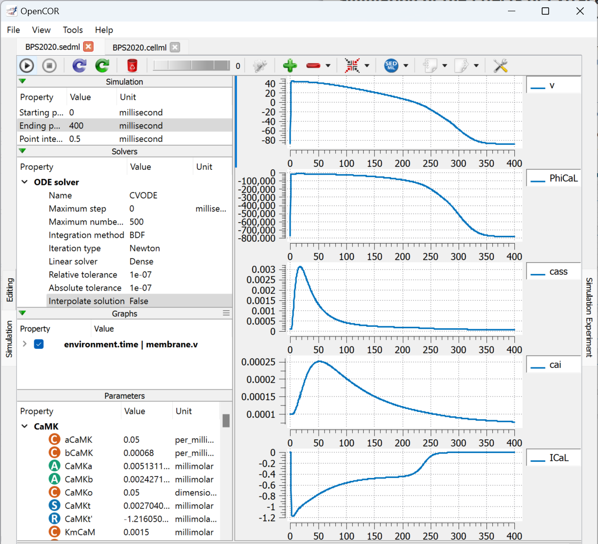Open OpenCOR preferences via the tools icon
This screenshot has height=544, width=598.
click(500, 65)
